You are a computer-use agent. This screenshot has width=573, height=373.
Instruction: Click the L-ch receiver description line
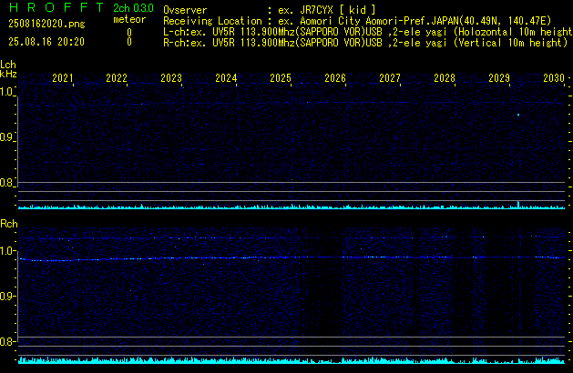click(368, 32)
